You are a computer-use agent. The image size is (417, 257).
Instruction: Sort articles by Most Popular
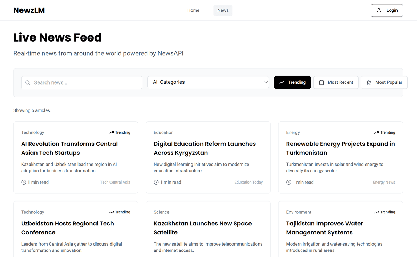[x=384, y=82]
